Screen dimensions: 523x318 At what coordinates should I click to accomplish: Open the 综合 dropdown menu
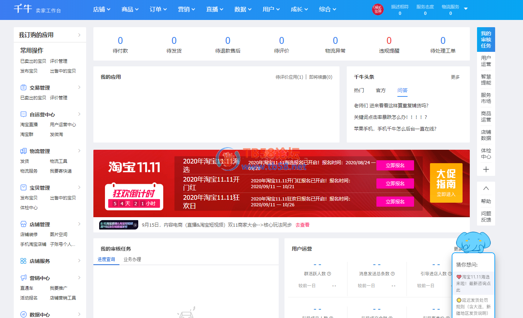(x=328, y=9)
